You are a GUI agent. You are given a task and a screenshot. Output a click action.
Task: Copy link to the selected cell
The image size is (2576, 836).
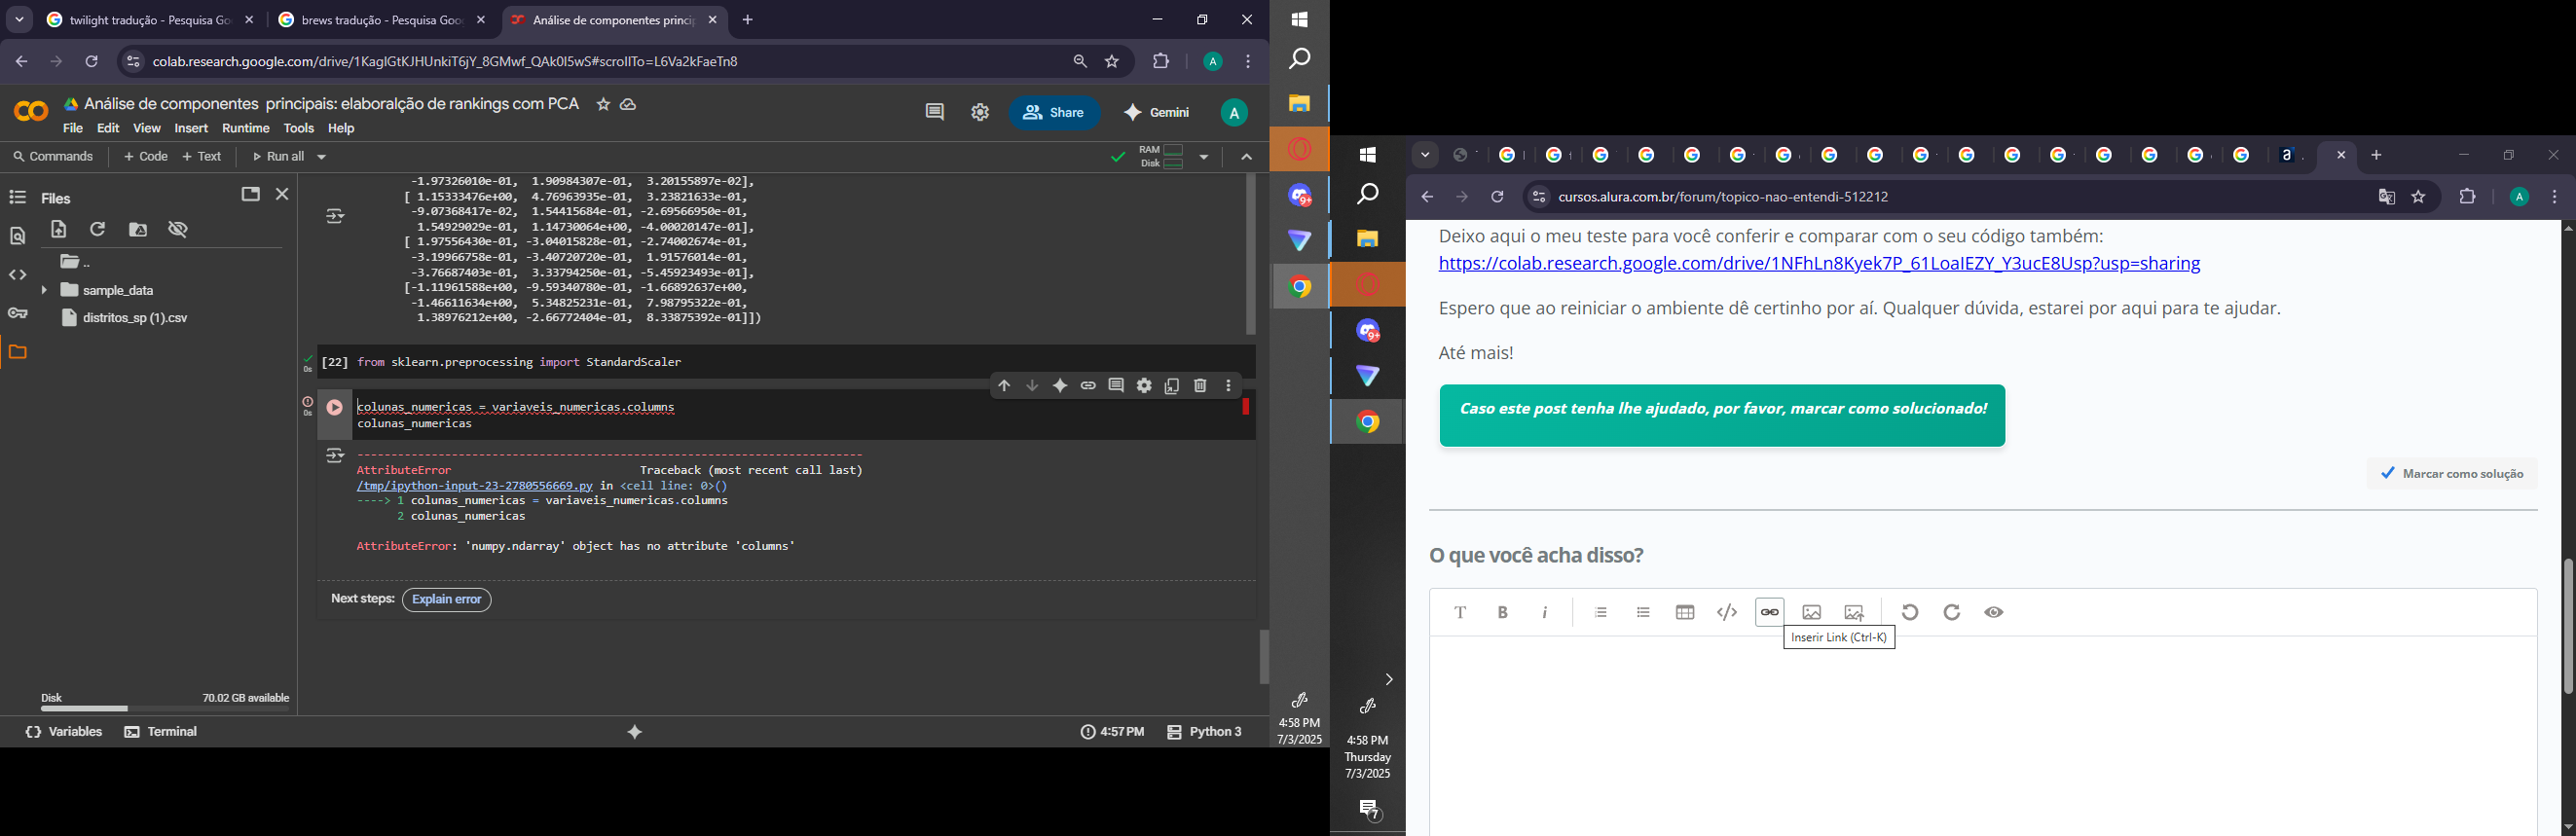(x=1088, y=386)
